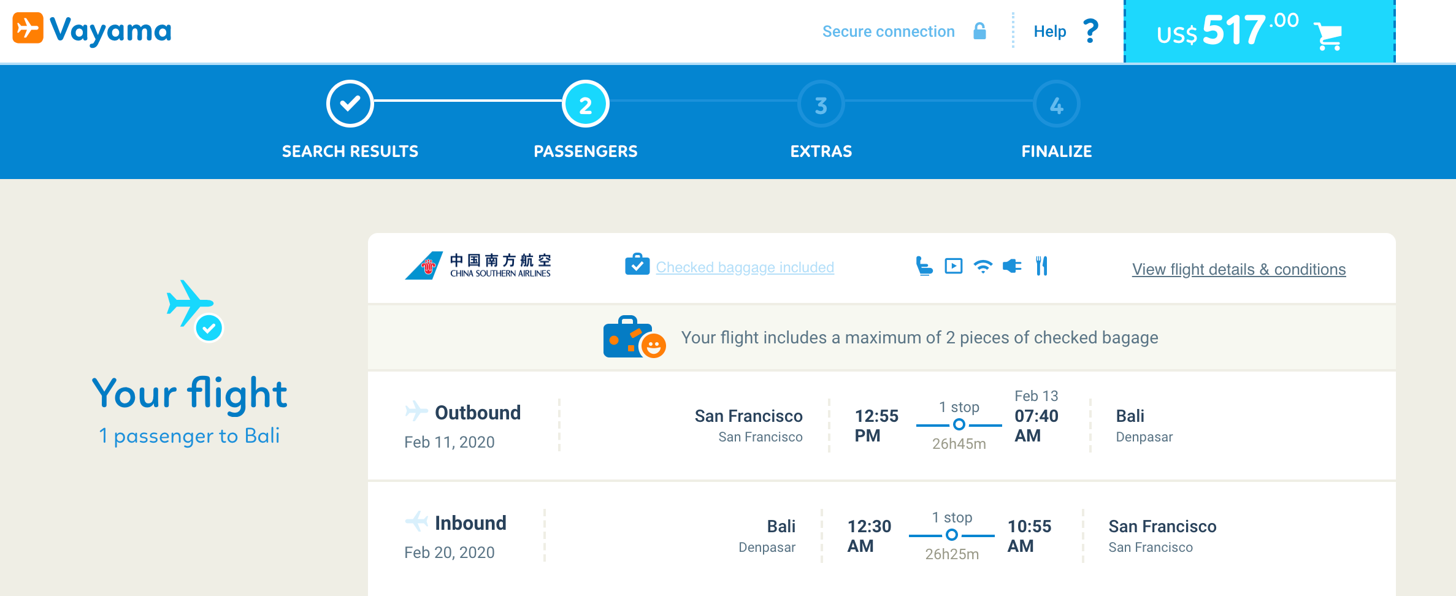Open 'Checked baggage included' link
The image size is (1456, 596).
click(x=745, y=267)
